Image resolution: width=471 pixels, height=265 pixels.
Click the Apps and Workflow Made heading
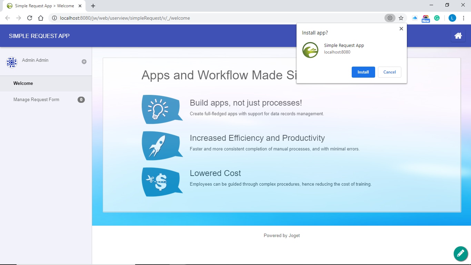(x=219, y=75)
